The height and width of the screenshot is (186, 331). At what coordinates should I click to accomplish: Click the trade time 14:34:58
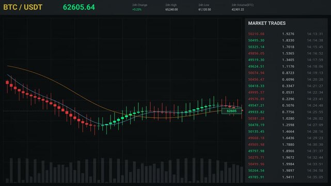[315, 171]
